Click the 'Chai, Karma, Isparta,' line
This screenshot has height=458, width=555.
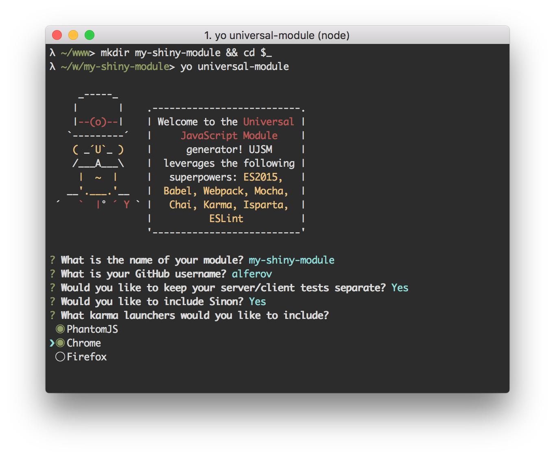click(x=229, y=205)
